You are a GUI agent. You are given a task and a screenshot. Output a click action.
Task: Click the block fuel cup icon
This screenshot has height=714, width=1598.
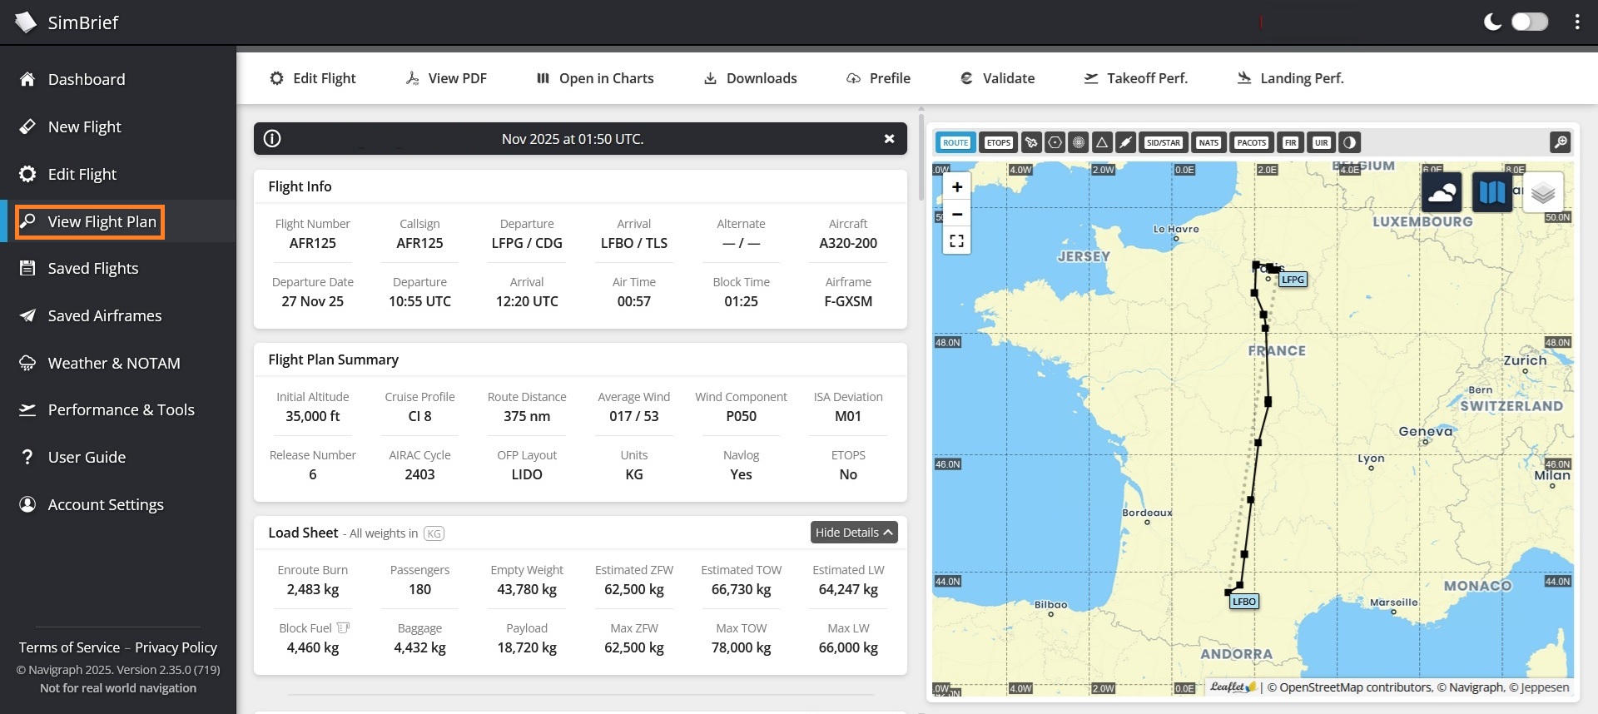343,628
